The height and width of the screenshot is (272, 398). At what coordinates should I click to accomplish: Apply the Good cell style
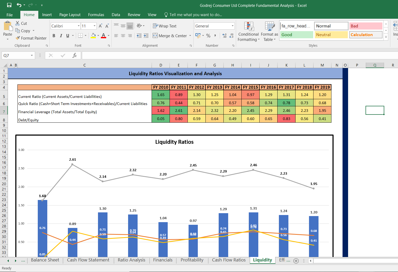click(x=297, y=35)
